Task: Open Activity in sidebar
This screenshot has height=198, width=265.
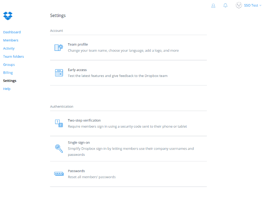Action: click(x=9, y=48)
